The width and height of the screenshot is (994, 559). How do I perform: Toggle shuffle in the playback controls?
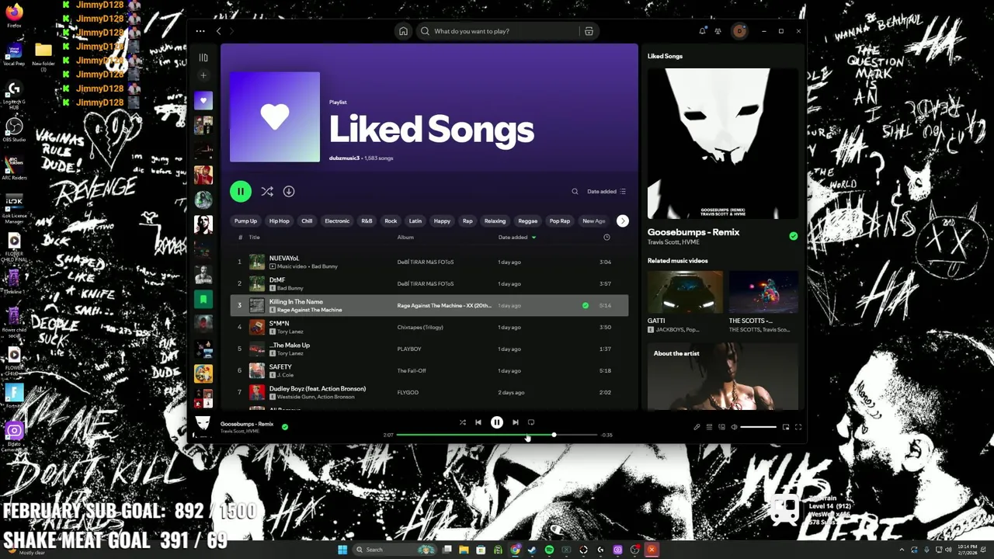tap(462, 422)
